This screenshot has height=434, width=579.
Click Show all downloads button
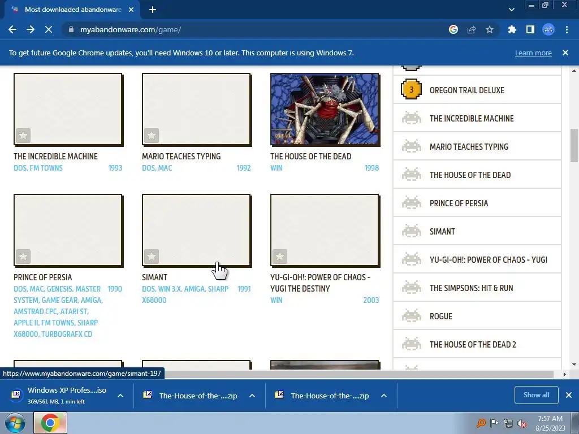[536, 395]
